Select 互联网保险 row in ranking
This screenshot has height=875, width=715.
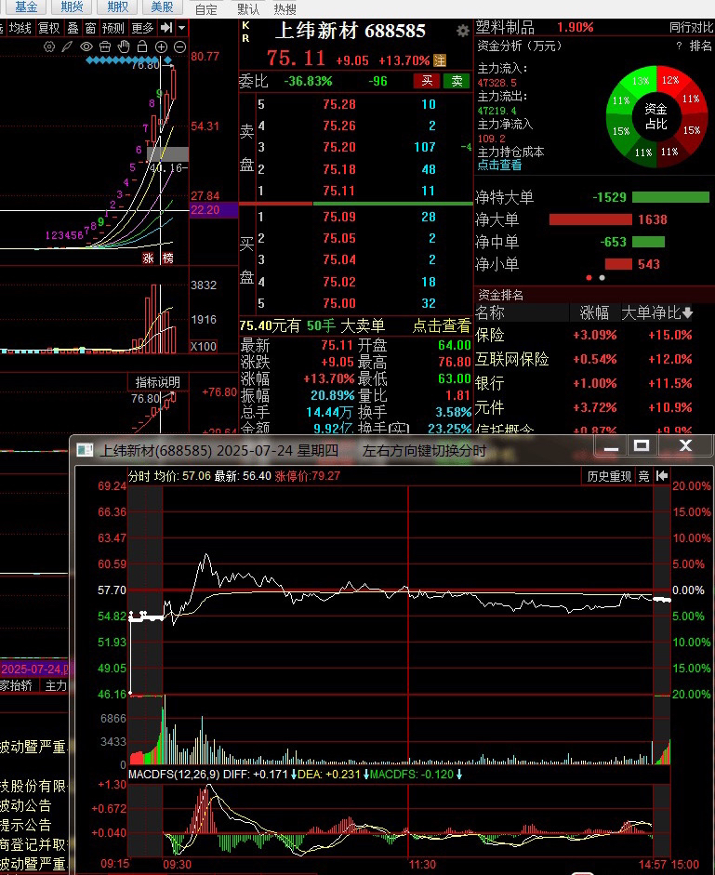[x=594, y=359]
